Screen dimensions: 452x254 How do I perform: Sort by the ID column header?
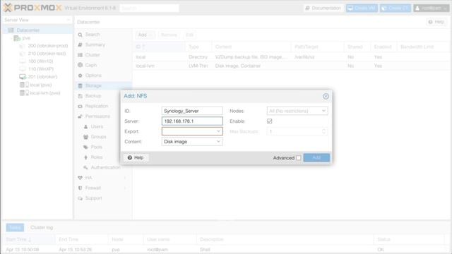point(159,47)
